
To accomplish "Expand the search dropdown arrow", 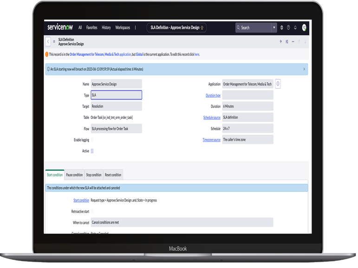I will (x=274, y=28).
